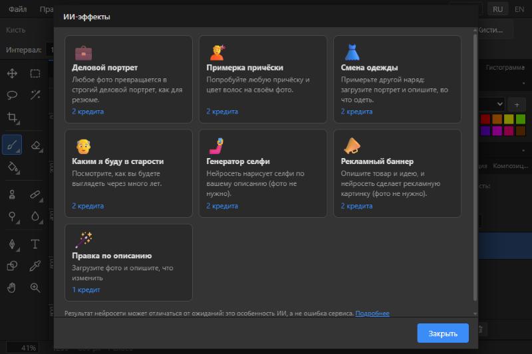Open the Примерка причёски effect card

tap(263, 79)
